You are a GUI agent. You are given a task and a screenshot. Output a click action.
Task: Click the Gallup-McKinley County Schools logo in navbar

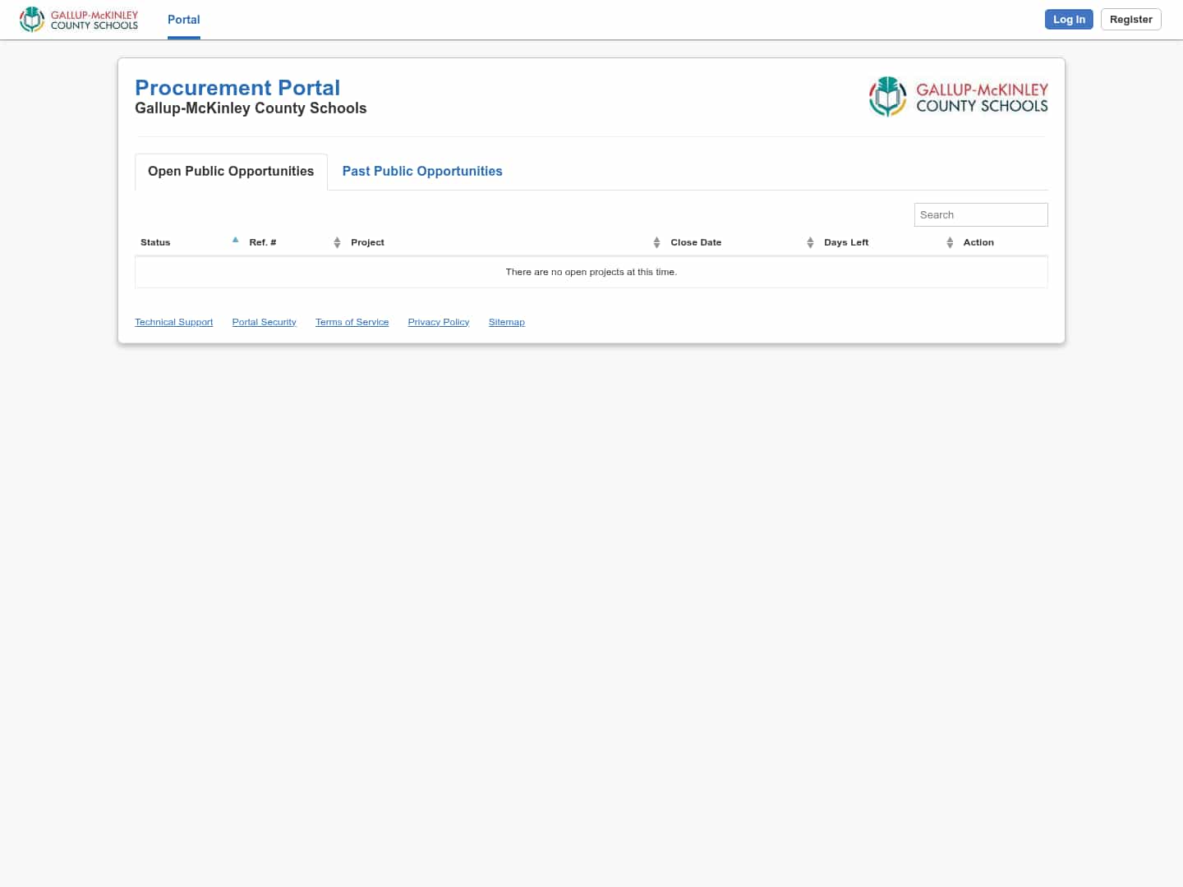[x=79, y=20]
